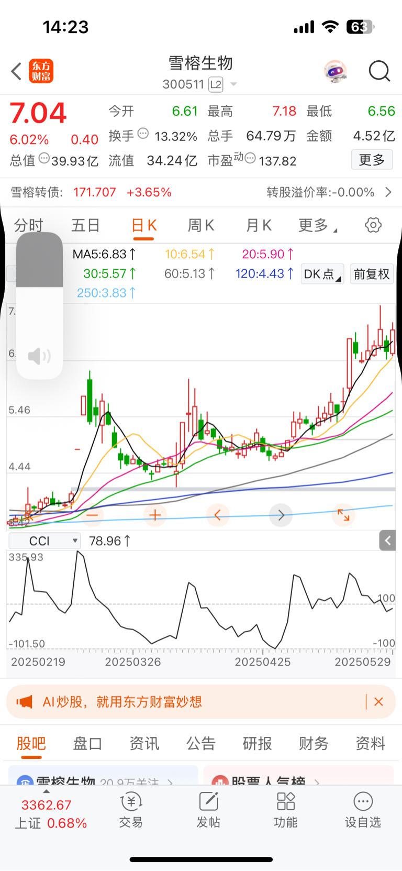Image resolution: width=402 pixels, height=871 pixels.
Task: Switch to 财务 tab
Action: (314, 743)
